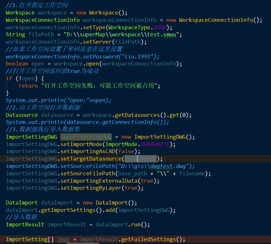Click "OVERWRITE" constant in setImportMode
The image size is (271, 244).
coord(155,144)
